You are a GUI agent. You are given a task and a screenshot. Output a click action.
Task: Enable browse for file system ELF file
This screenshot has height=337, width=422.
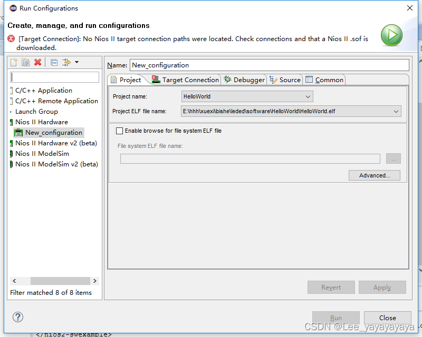[x=119, y=131]
